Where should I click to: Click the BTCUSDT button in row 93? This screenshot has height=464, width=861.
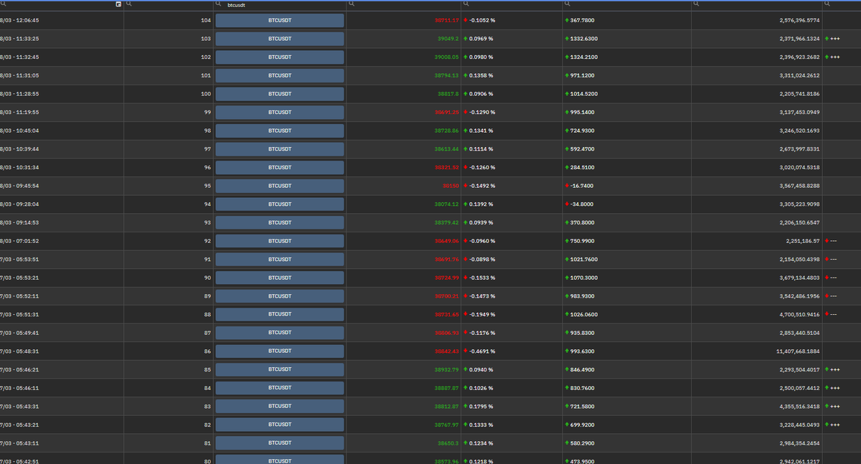280,222
